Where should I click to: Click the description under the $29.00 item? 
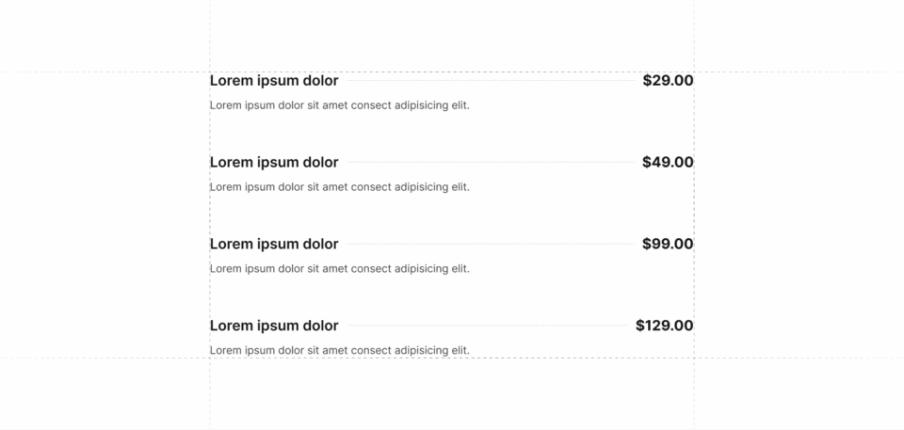[x=339, y=105]
